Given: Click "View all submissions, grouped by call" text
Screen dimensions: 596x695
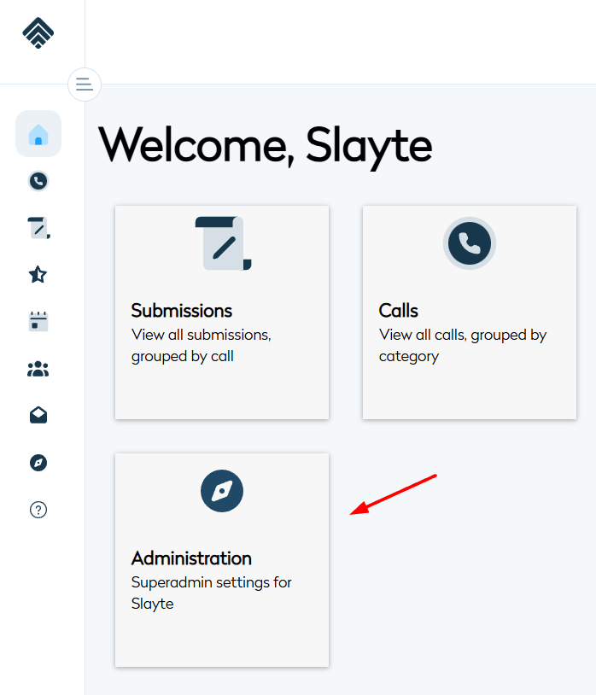Looking at the screenshot, I should click(x=202, y=345).
